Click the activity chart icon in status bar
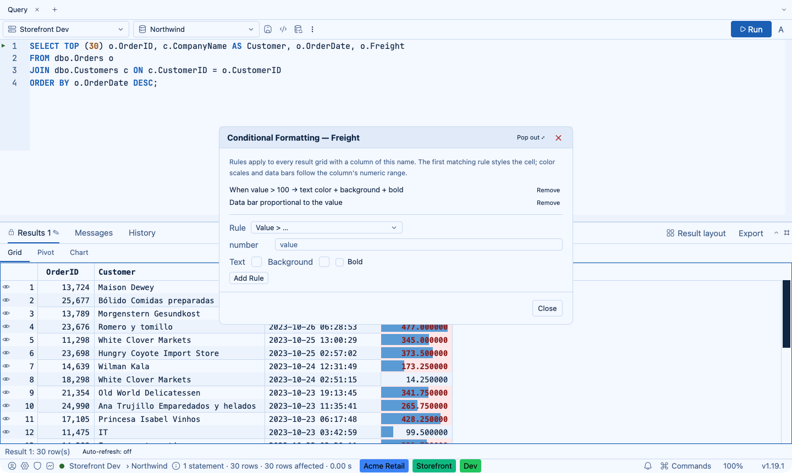792x473 pixels. pyautogui.click(x=50, y=466)
